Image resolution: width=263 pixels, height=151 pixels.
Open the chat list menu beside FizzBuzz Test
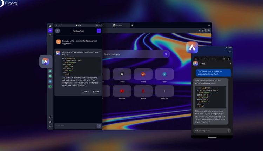(58, 31)
